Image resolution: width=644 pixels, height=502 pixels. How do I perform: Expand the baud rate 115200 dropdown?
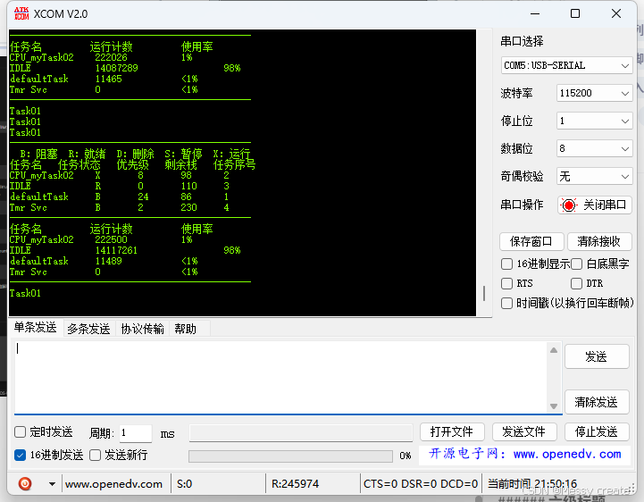594,93
